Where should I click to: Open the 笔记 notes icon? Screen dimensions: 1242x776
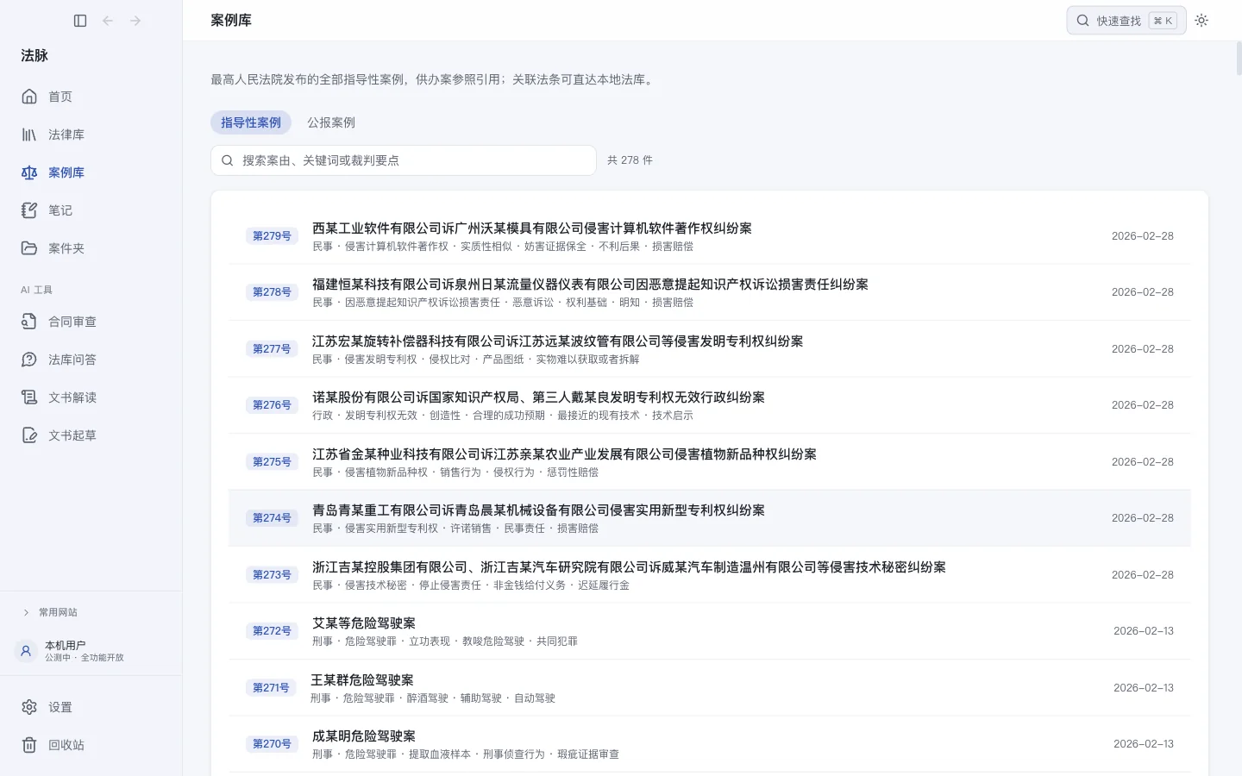point(29,210)
